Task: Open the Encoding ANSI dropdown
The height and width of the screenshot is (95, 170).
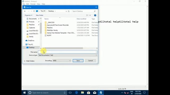Action: click(x=62, y=61)
